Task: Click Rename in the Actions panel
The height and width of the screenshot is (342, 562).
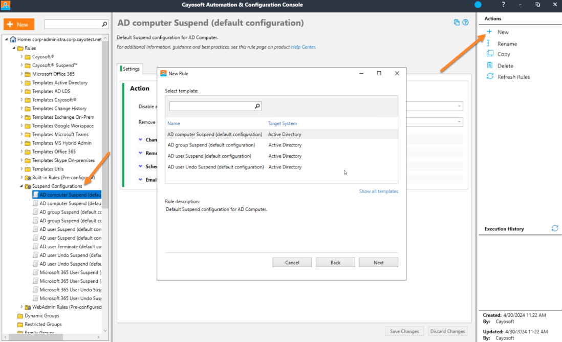Action: pos(507,44)
